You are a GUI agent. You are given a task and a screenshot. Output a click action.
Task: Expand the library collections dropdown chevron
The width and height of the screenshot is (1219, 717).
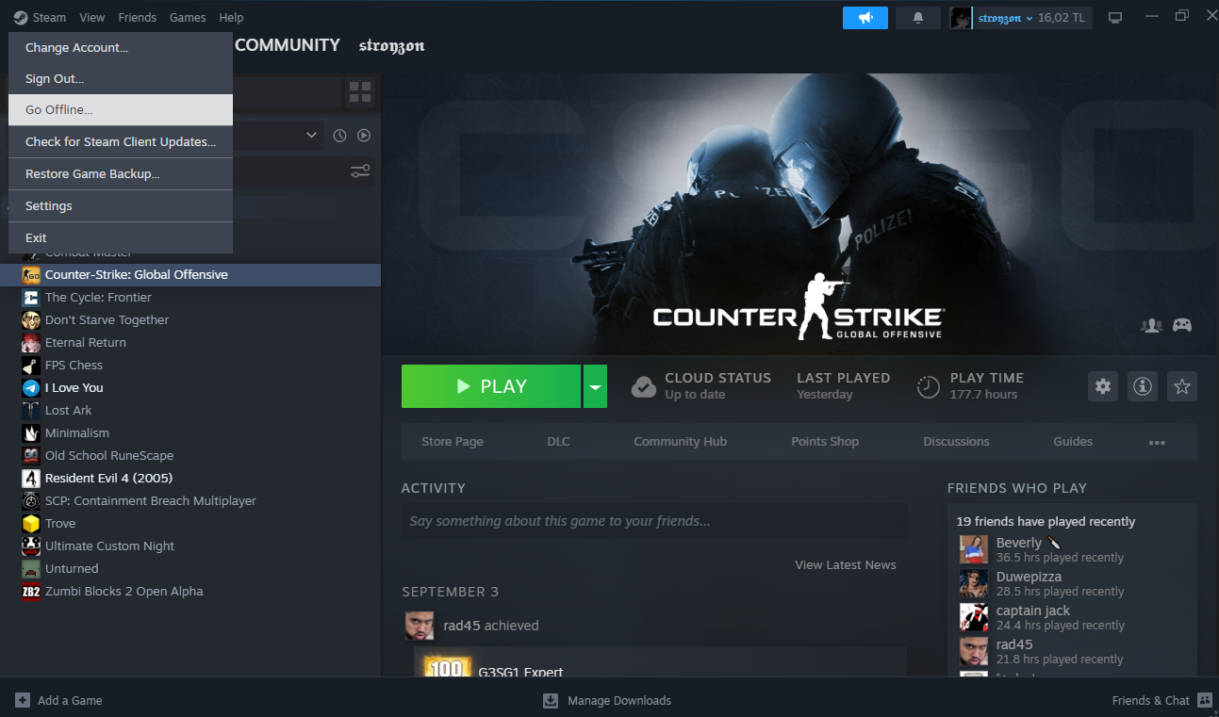click(312, 136)
